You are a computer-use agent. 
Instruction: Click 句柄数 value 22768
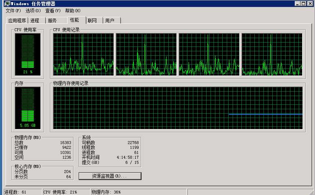click(x=133, y=143)
